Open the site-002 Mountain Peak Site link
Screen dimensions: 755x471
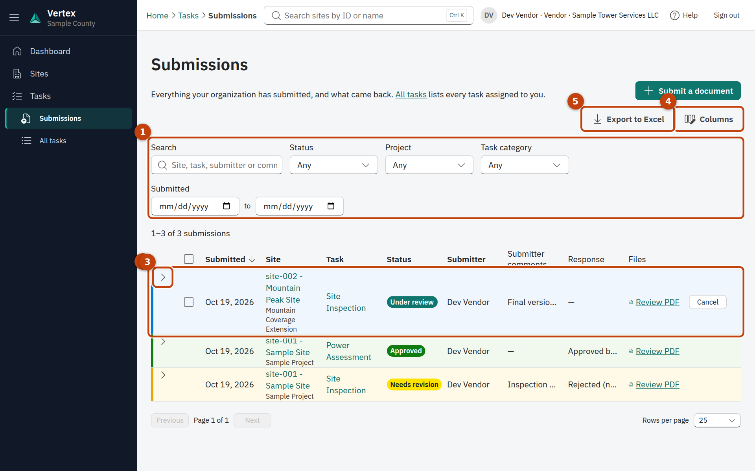pos(284,288)
